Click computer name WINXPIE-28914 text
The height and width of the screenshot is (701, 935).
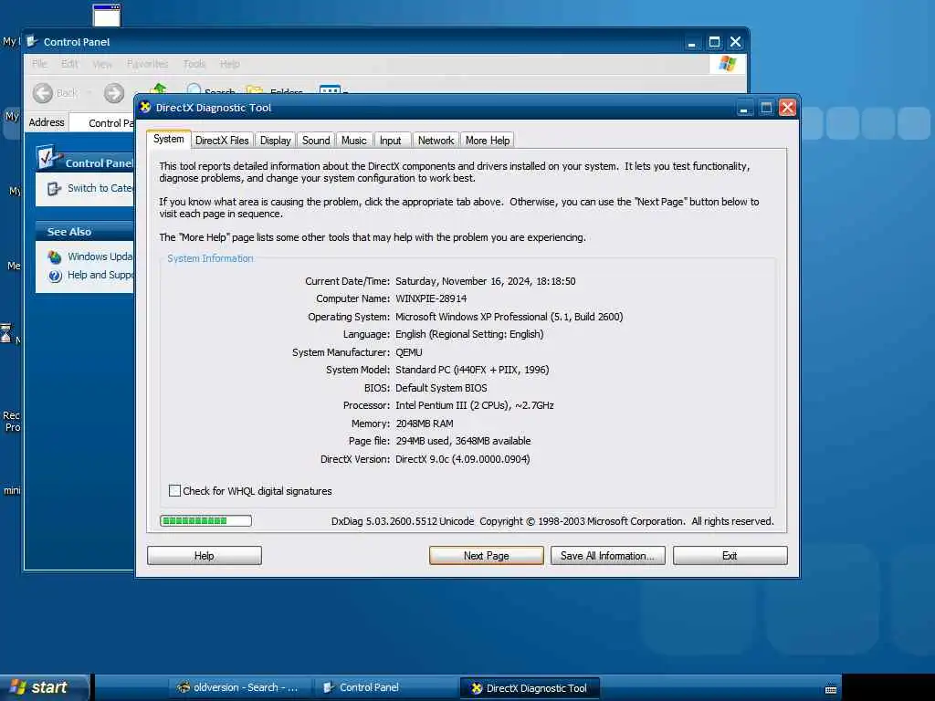431,298
